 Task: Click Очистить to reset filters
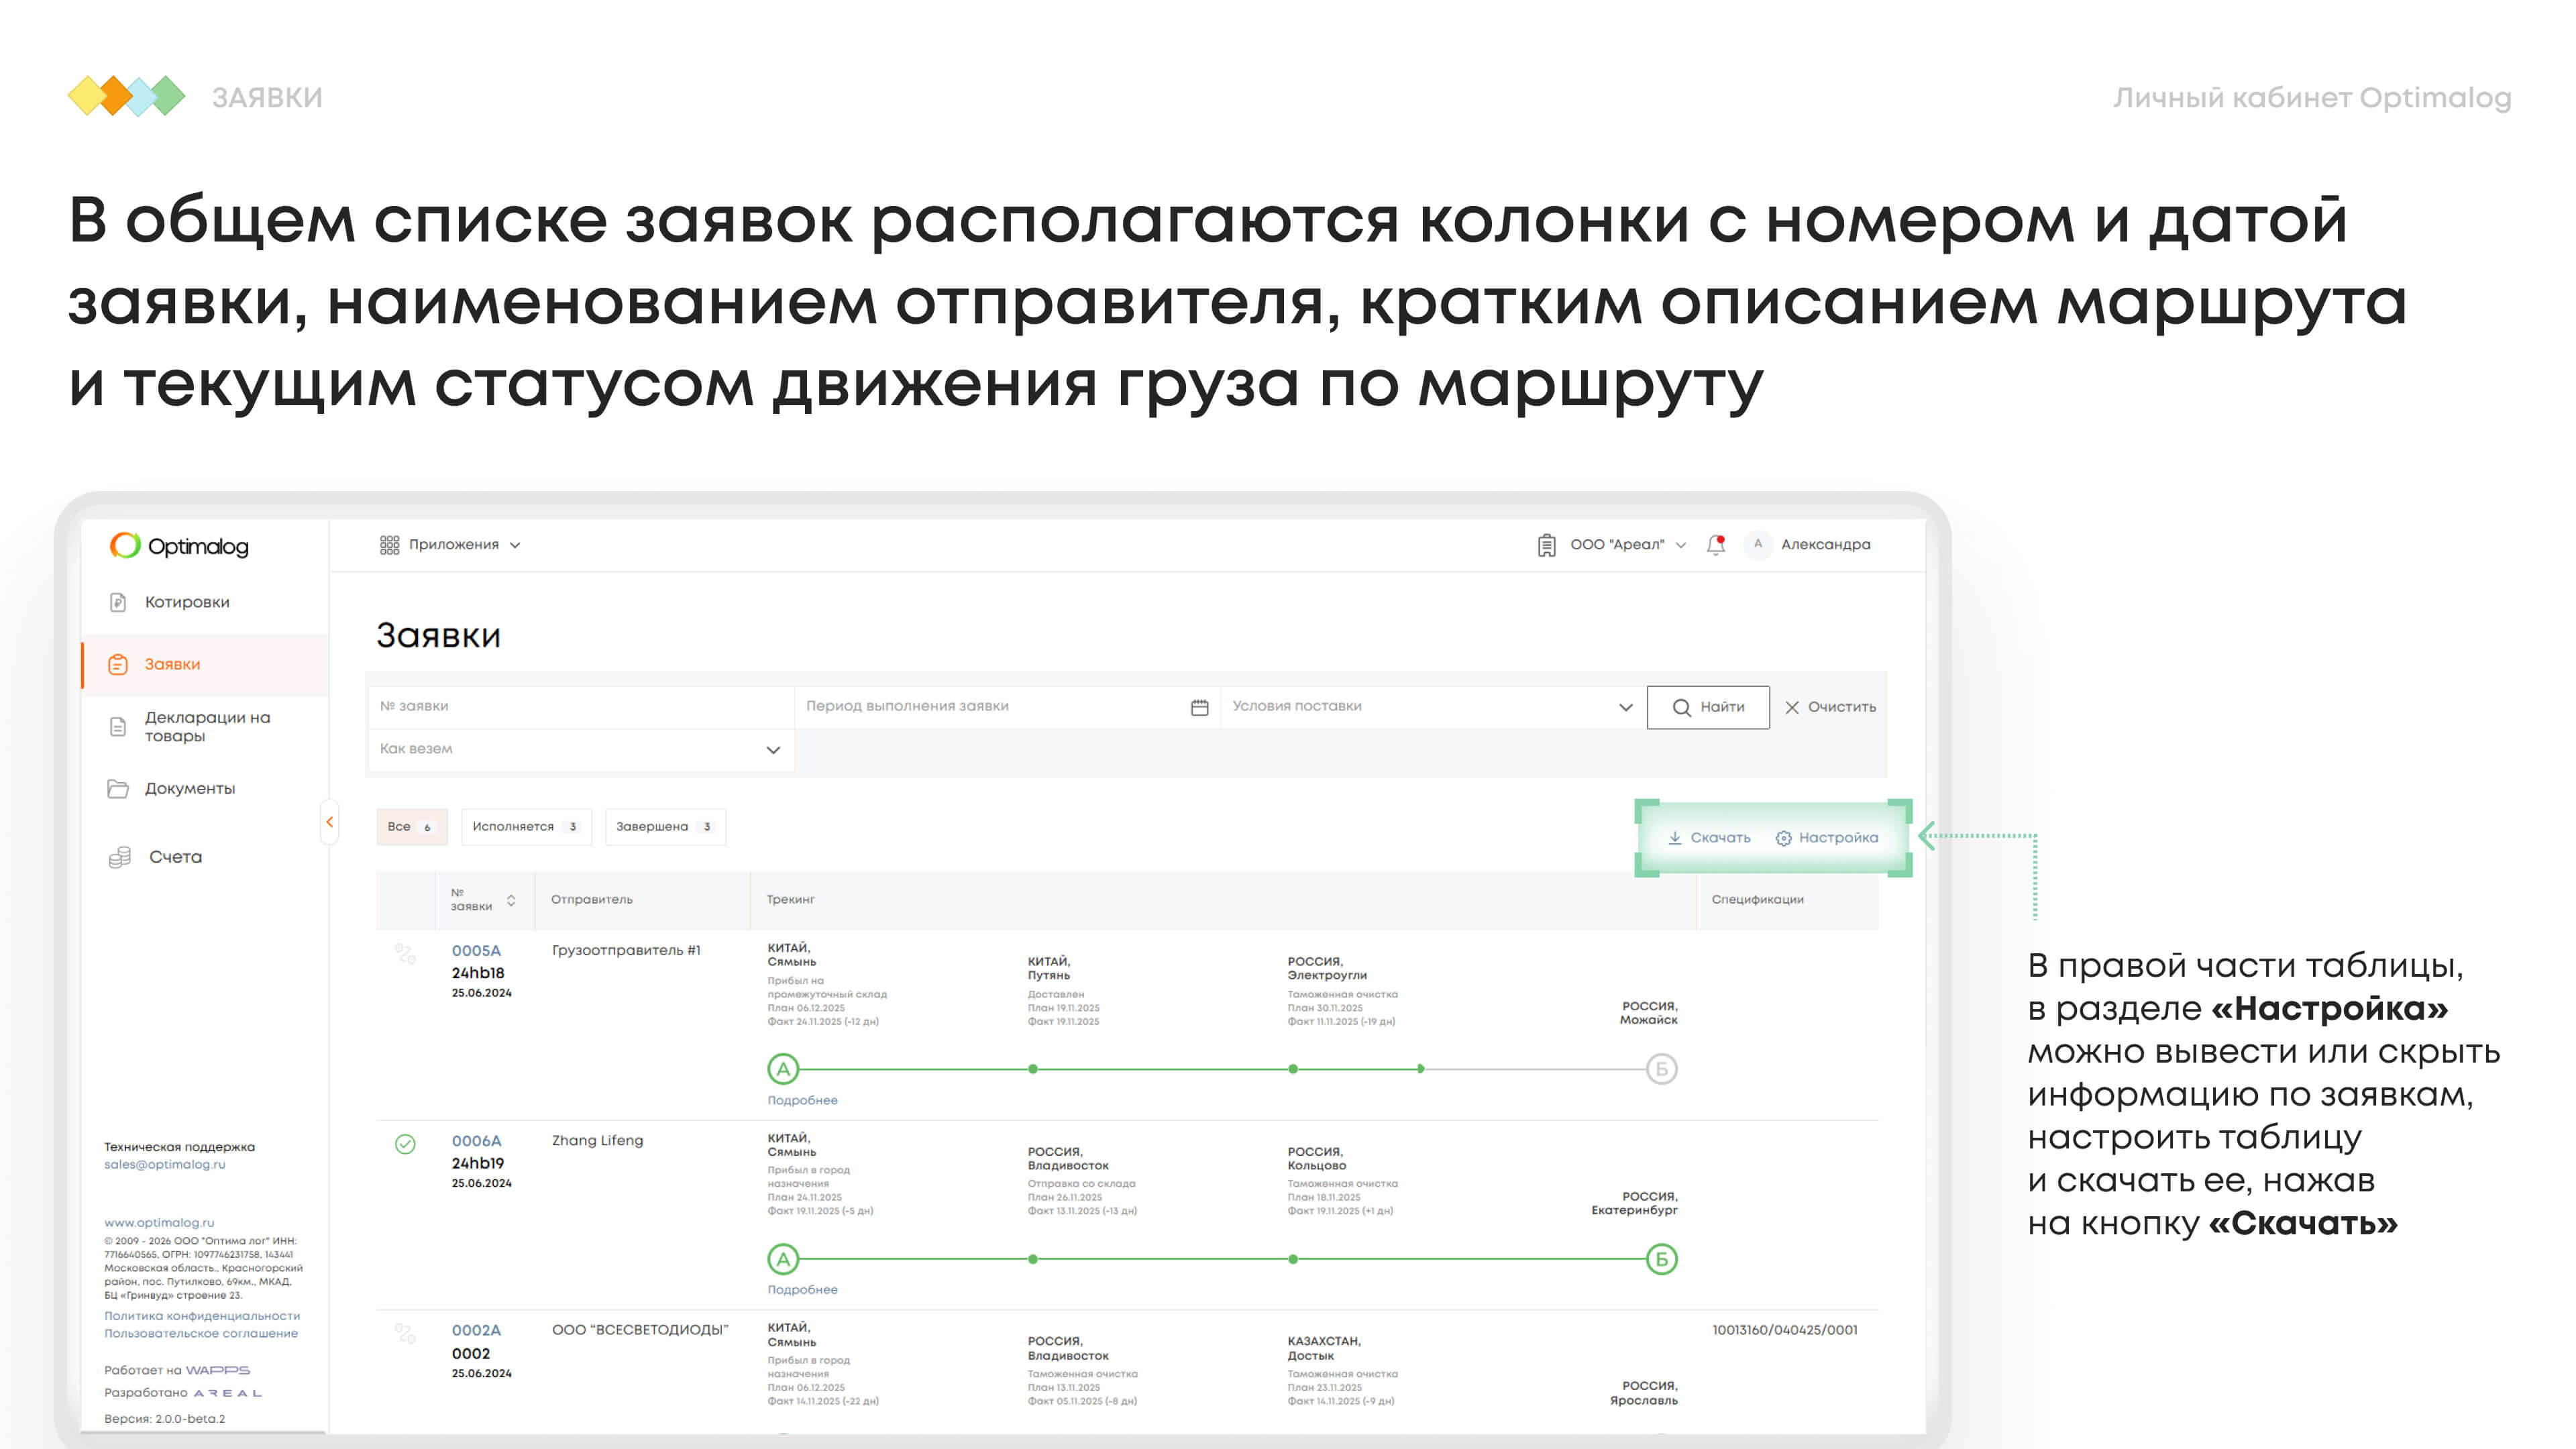click(1830, 707)
